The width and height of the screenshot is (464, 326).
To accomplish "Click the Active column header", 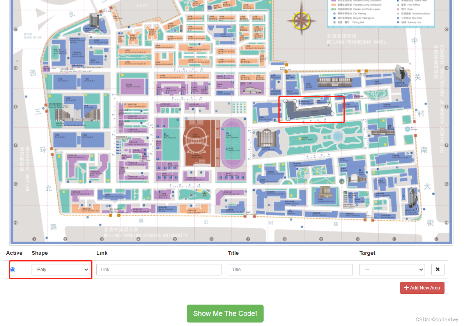I will click(x=14, y=253).
